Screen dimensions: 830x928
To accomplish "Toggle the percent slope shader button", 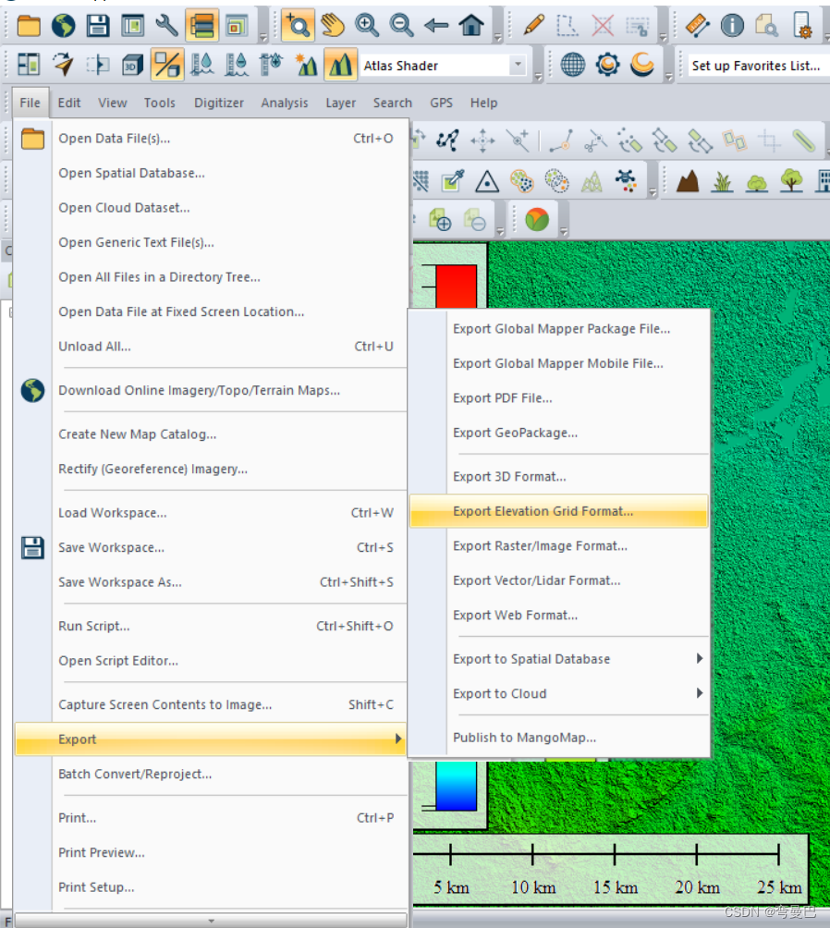I will click(x=167, y=65).
